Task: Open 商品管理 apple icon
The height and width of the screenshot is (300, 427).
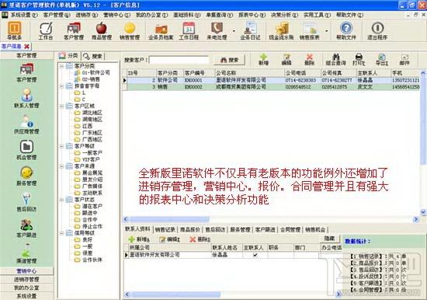Action: point(101,31)
